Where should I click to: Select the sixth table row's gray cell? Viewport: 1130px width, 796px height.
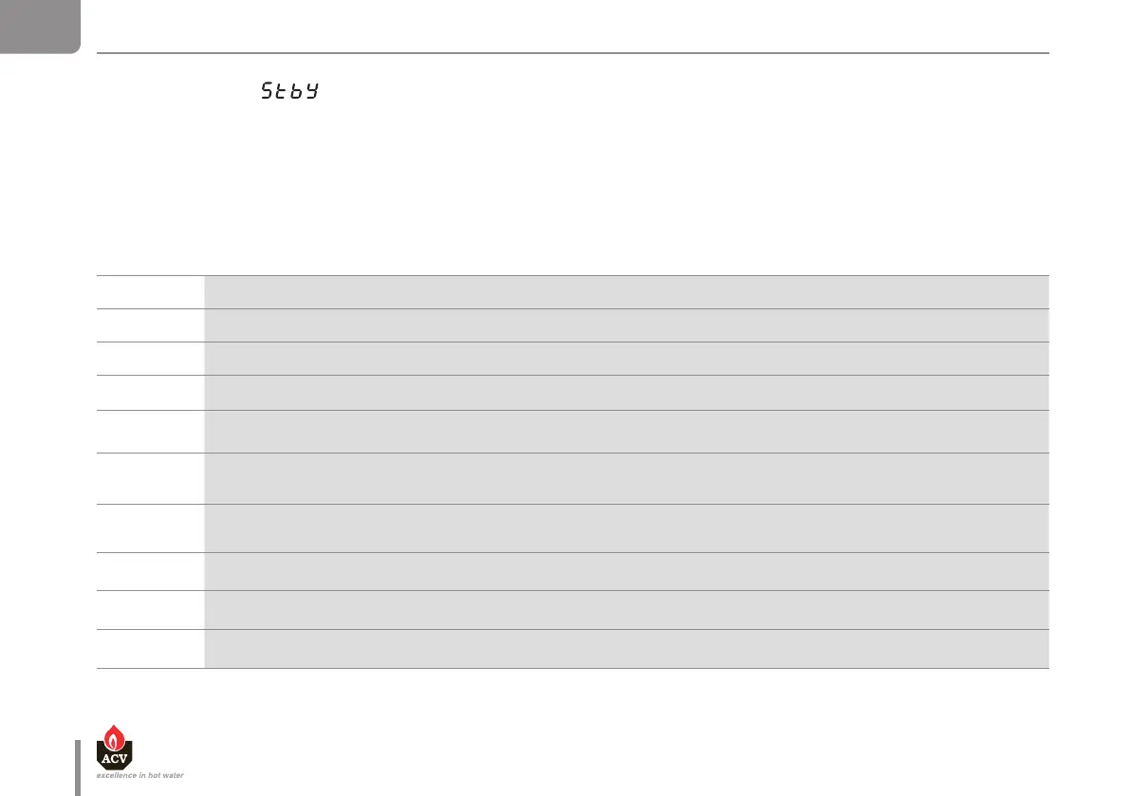click(x=626, y=478)
